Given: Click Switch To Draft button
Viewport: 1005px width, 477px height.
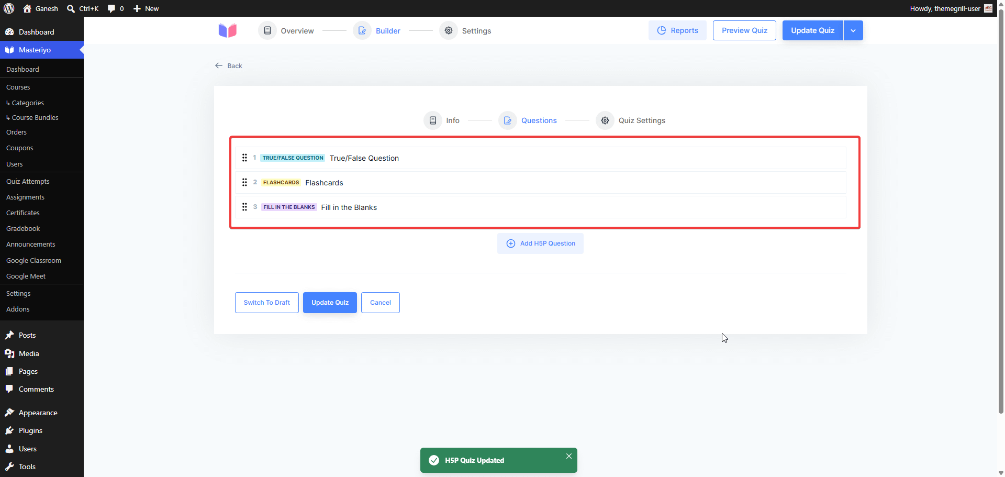Looking at the screenshot, I should [x=267, y=303].
